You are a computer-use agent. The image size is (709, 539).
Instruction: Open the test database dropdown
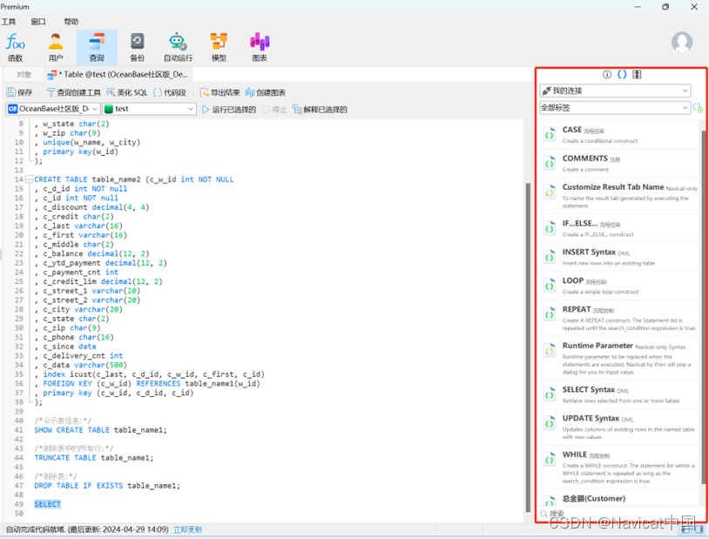click(149, 109)
